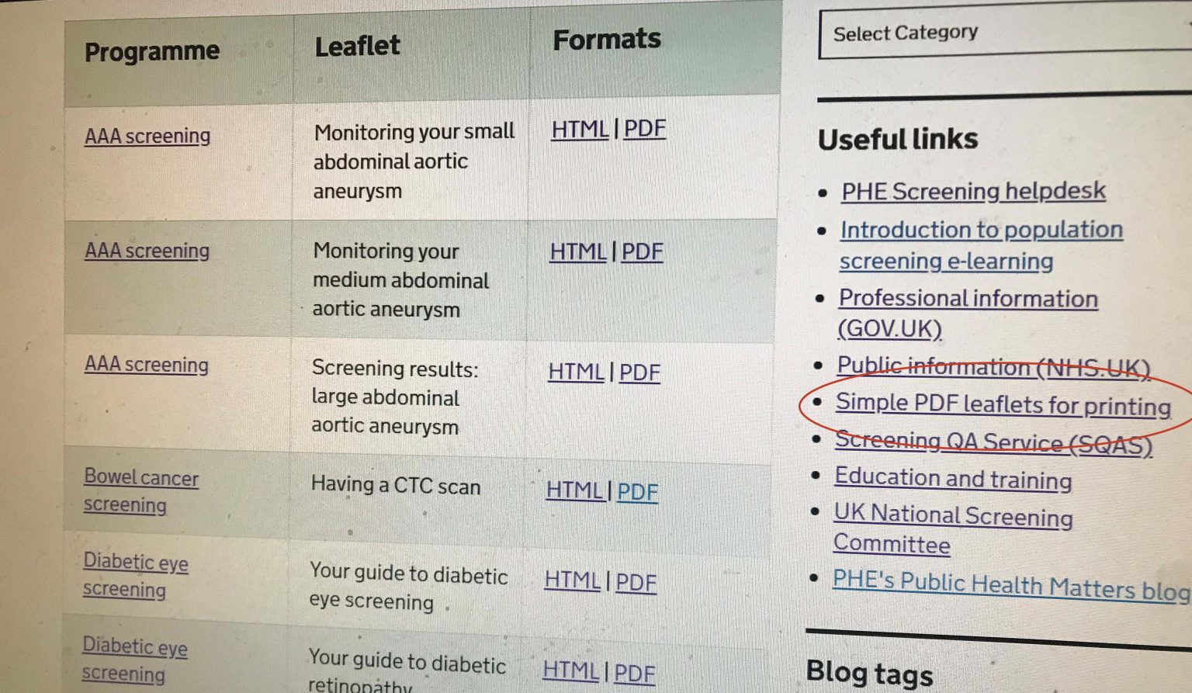Go to Screening QA Service (SQAS)
Image resolution: width=1192 pixels, height=693 pixels.
click(993, 442)
